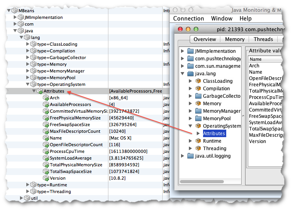Collapse the type=OperatingSystem node

(28, 84)
